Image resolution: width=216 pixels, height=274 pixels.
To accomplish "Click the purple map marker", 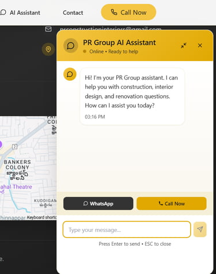I will click(x=1, y=144).
